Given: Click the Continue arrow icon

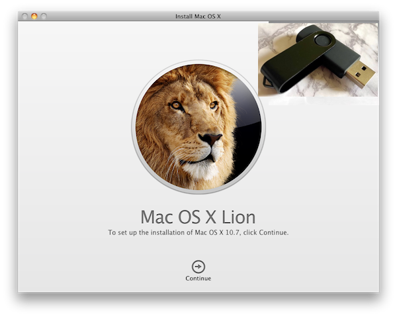Looking at the screenshot, I should click(x=198, y=266).
